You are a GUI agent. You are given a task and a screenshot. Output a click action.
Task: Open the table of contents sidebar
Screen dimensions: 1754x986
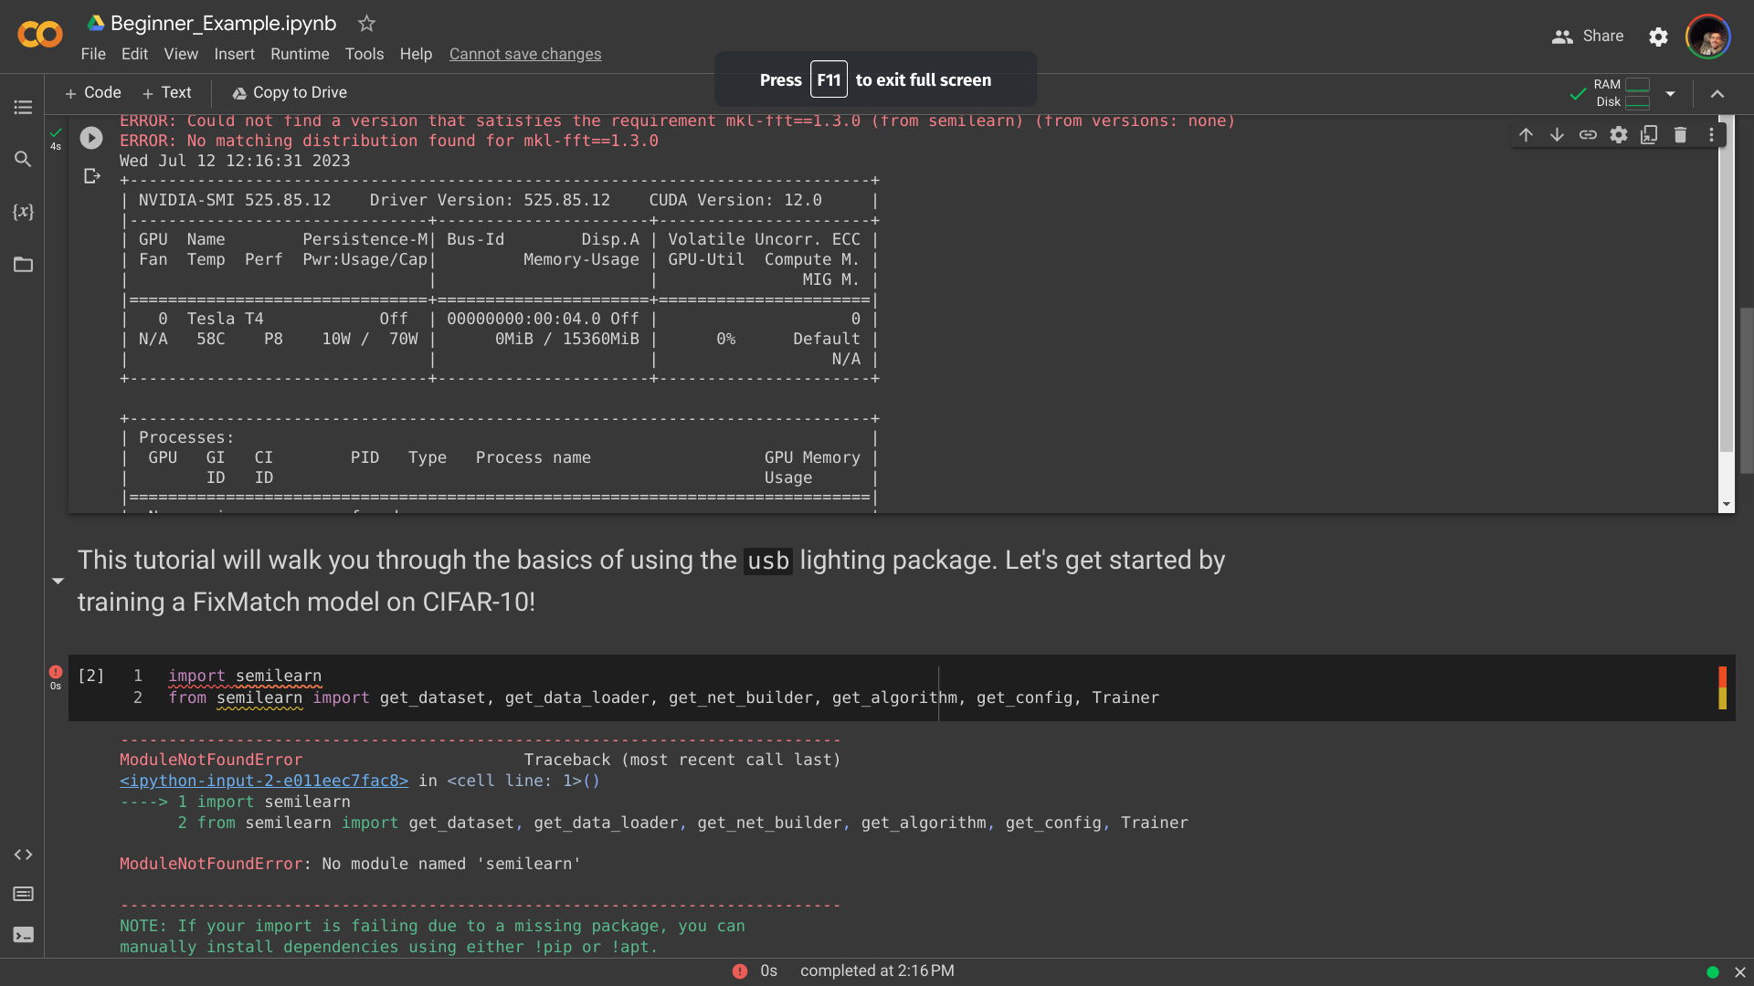pos(23,107)
